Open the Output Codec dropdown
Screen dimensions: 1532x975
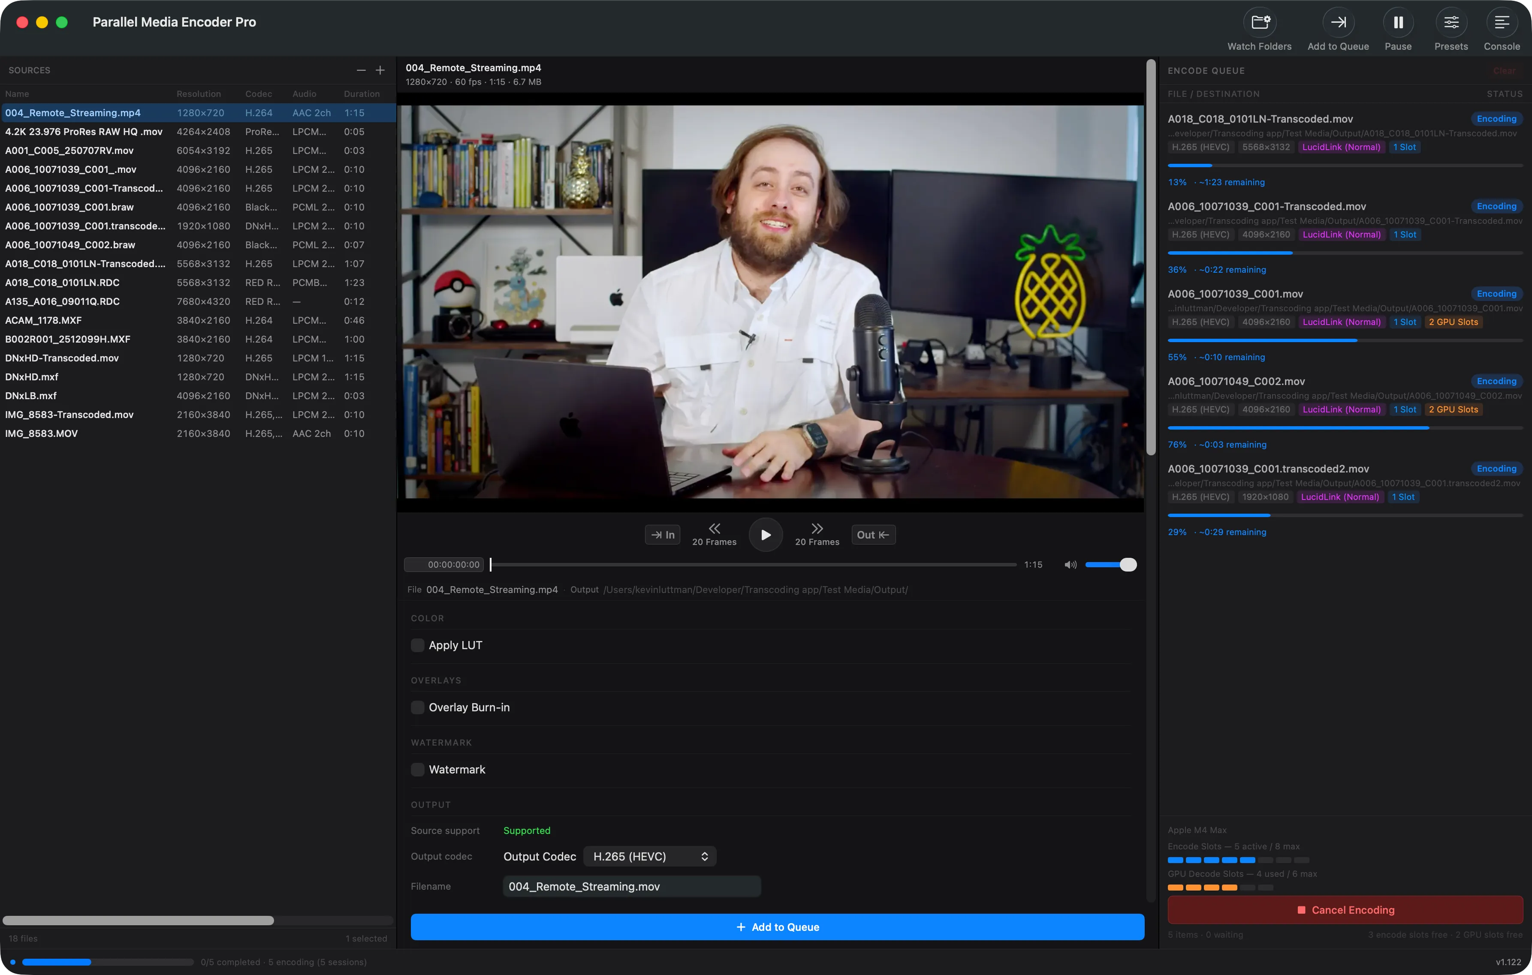click(649, 856)
